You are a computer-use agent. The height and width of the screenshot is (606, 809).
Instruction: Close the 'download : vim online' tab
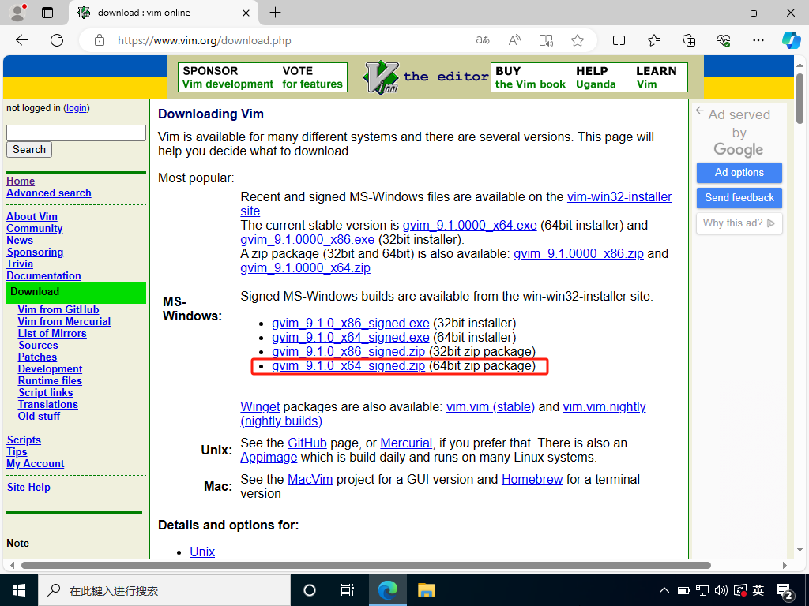(246, 13)
